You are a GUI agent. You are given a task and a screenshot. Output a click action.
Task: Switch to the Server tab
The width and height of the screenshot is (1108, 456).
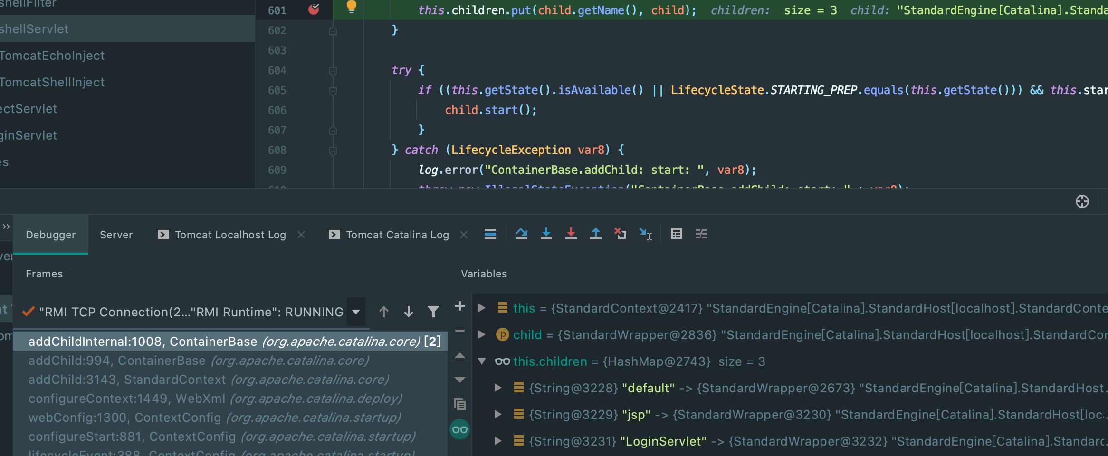(116, 235)
